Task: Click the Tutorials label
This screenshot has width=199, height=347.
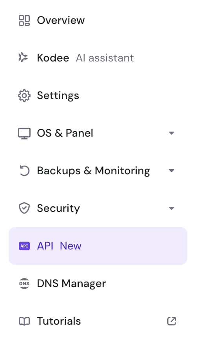Action: [x=59, y=321]
